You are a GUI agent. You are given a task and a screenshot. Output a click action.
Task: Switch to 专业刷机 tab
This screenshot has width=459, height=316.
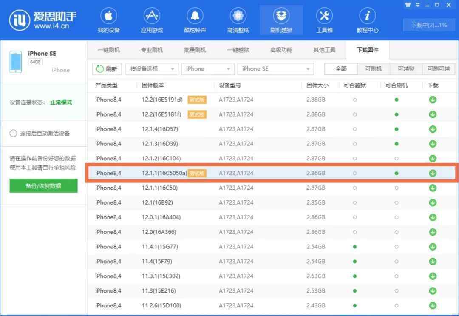(152, 50)
